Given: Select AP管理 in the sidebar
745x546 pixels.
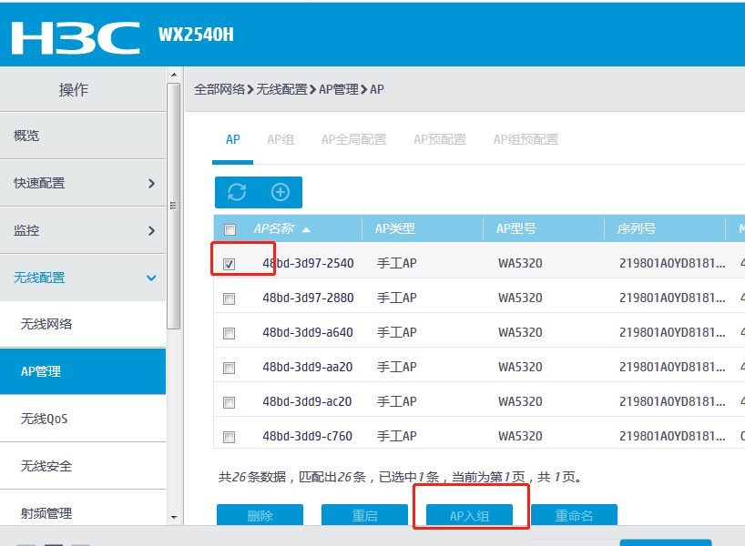Looking at the screenshot, I should (83, 371).
